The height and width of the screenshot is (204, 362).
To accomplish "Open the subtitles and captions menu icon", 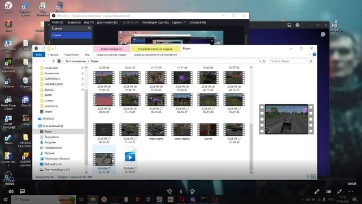I will pyautogui.click(x=23, y=192).
